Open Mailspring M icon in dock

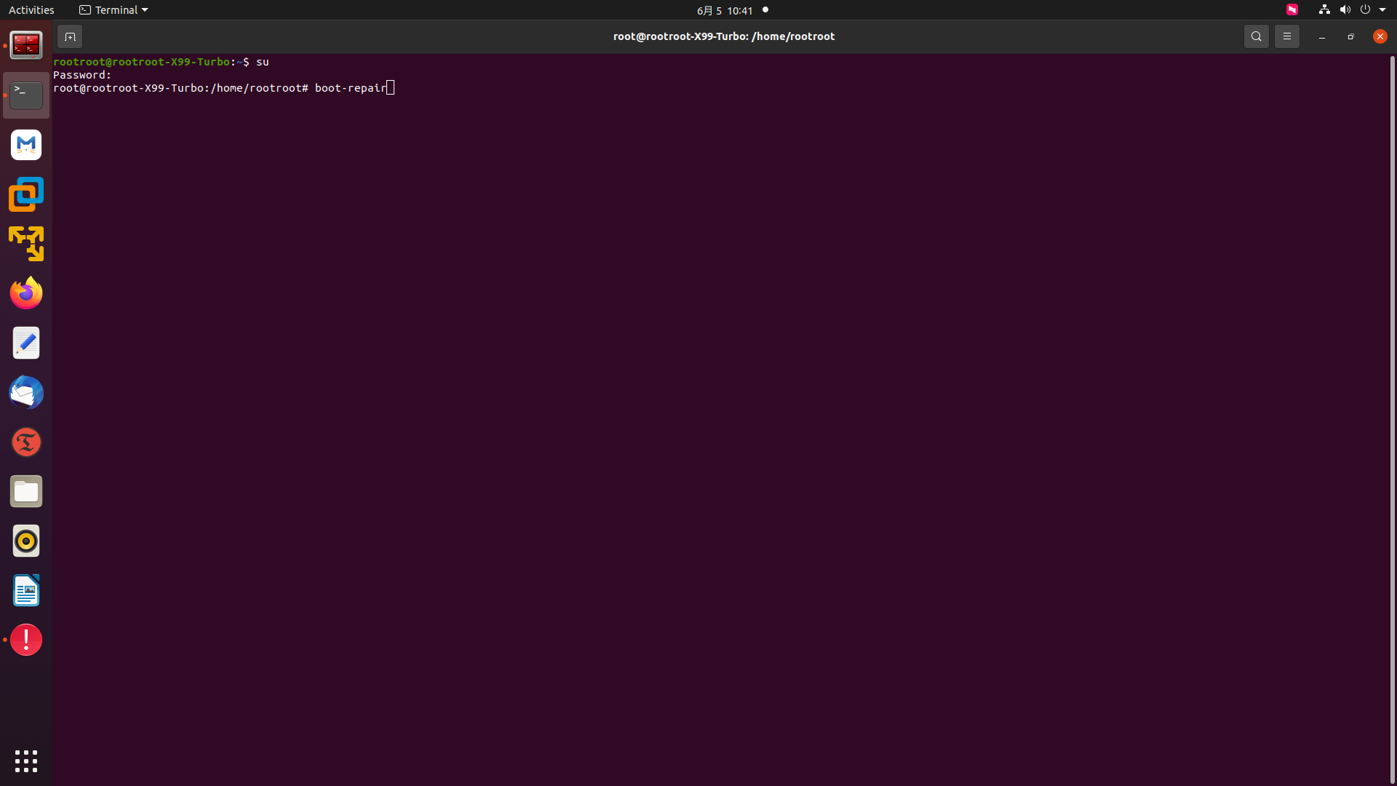pos(26,145)
